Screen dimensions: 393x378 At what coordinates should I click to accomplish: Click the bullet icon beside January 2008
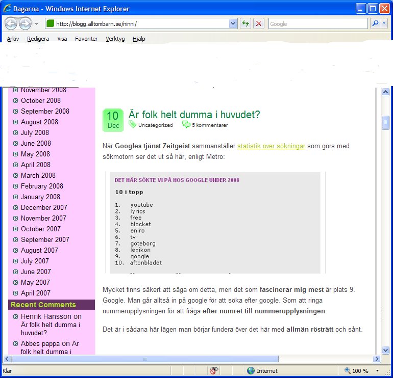click(15, 197)
